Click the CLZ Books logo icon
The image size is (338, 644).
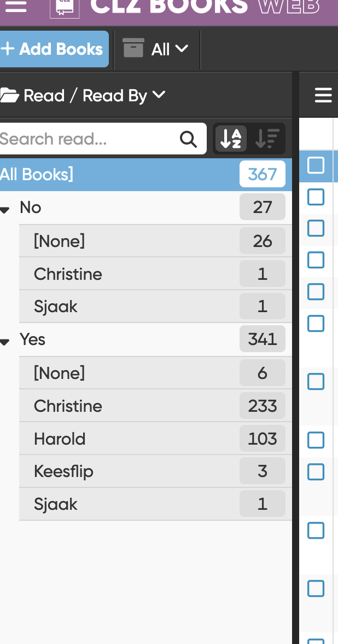point(65,7)
